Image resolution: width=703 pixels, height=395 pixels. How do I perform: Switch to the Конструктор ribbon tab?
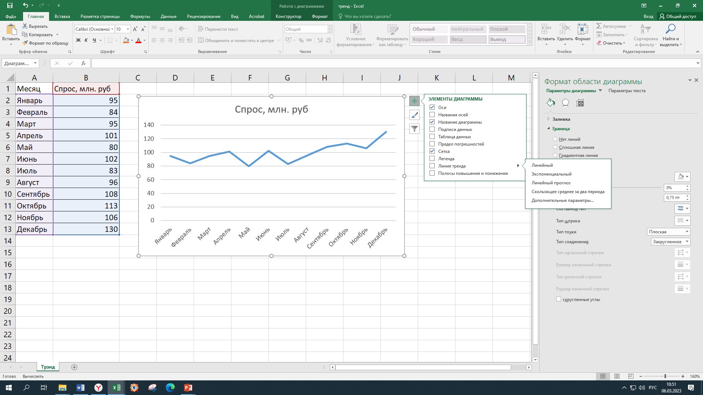(288, 16)
